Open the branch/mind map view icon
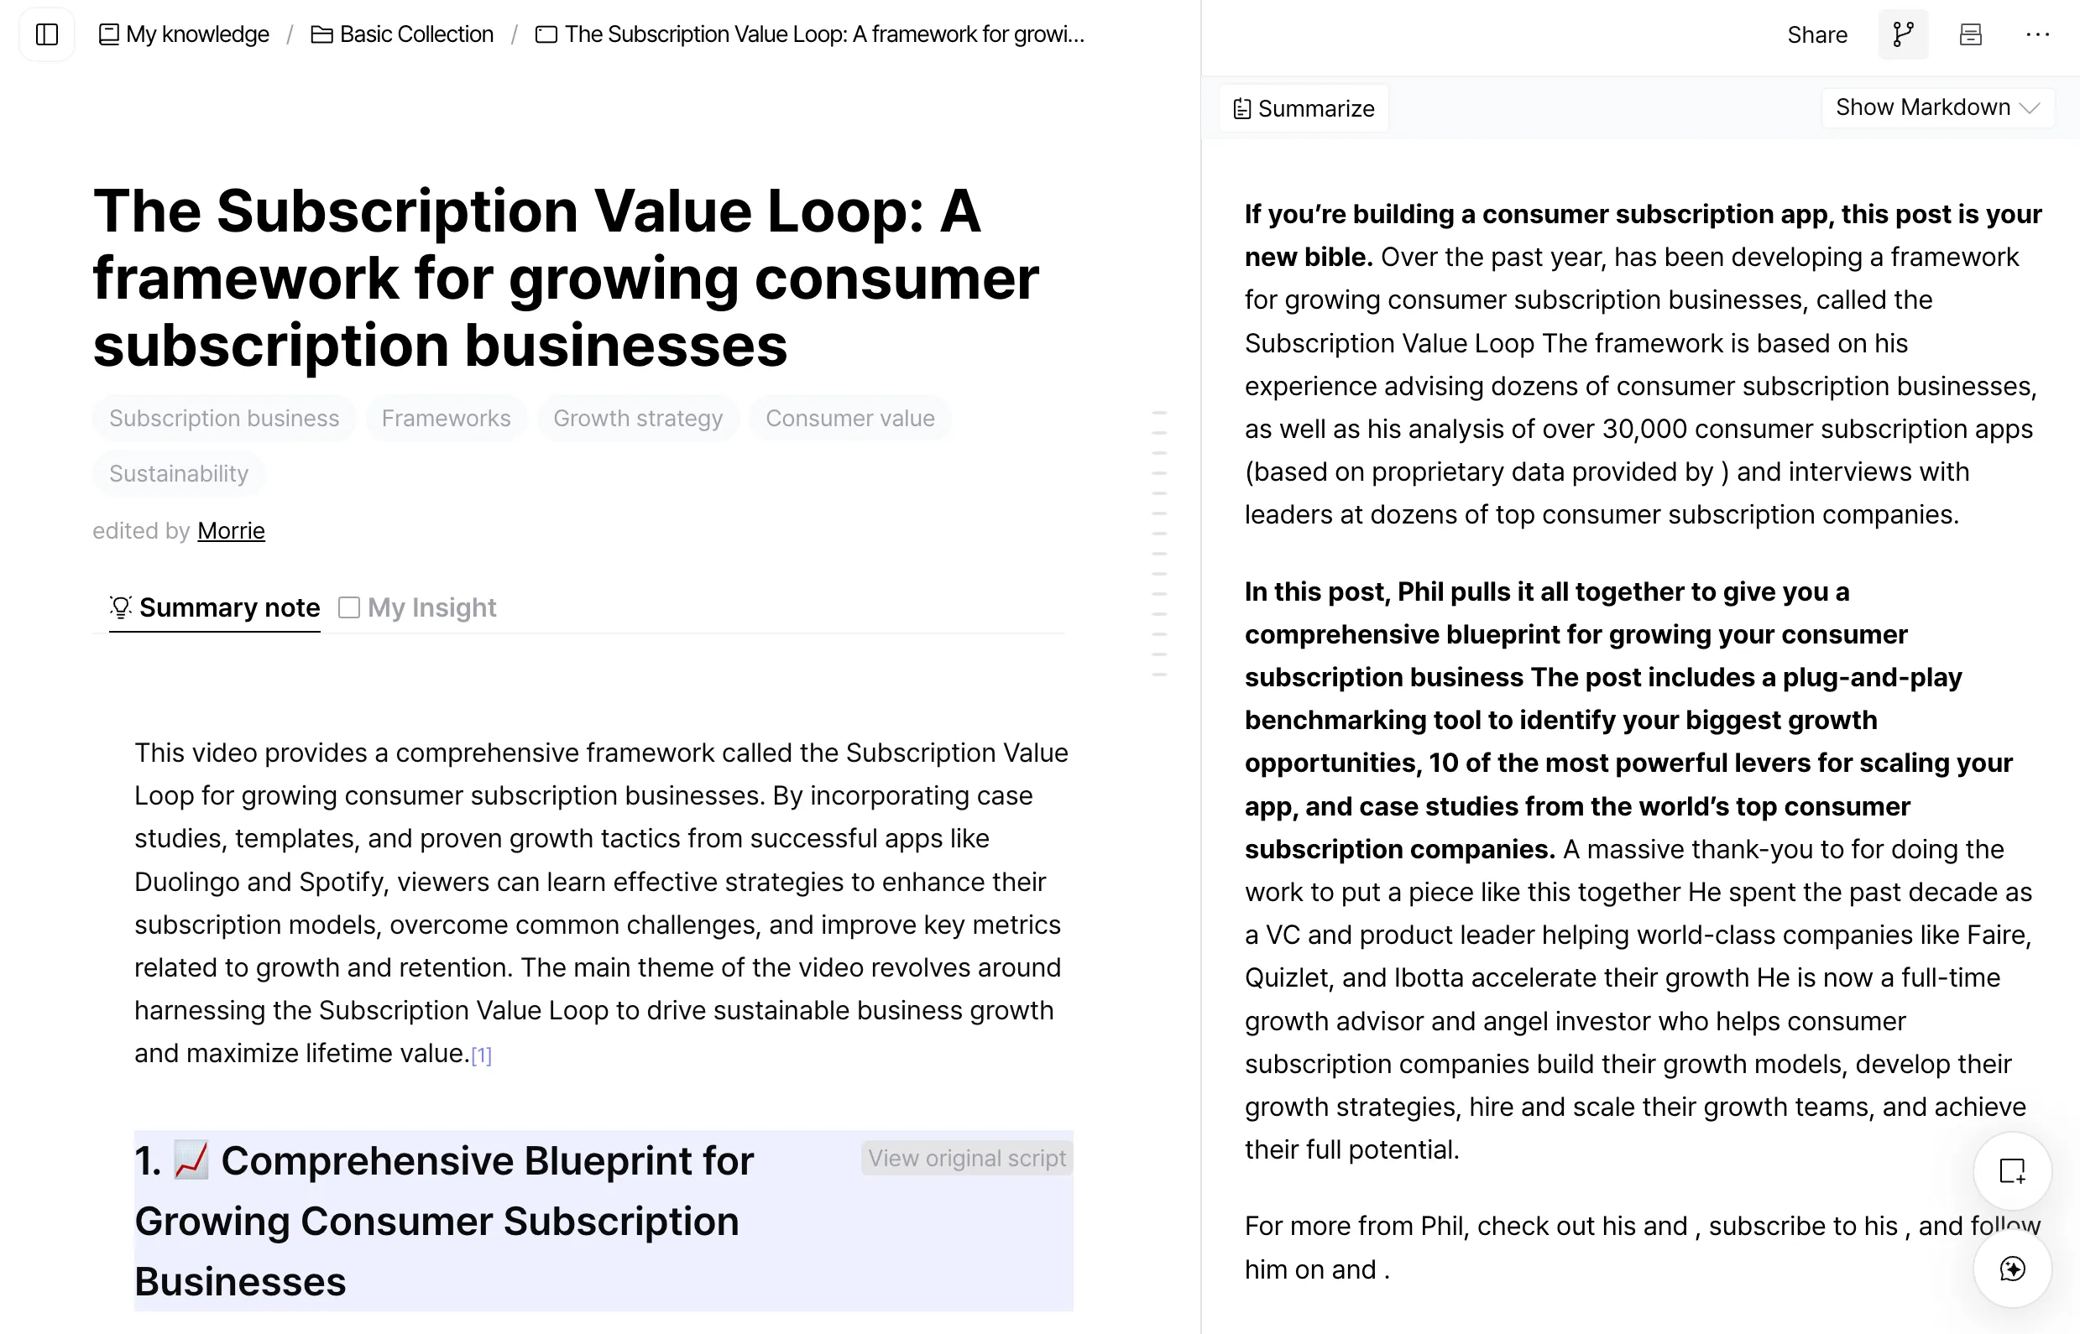This screenshot has height=1334, width=2080. [1903, 34]
